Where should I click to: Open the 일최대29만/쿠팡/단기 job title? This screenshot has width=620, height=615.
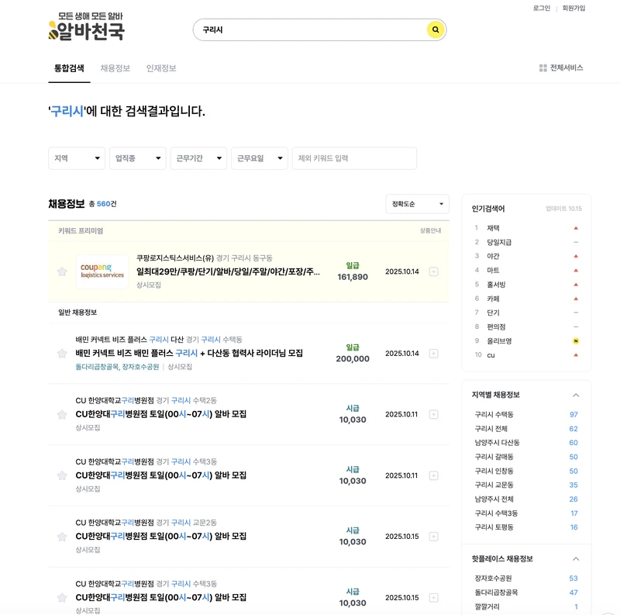pos(228,271)
